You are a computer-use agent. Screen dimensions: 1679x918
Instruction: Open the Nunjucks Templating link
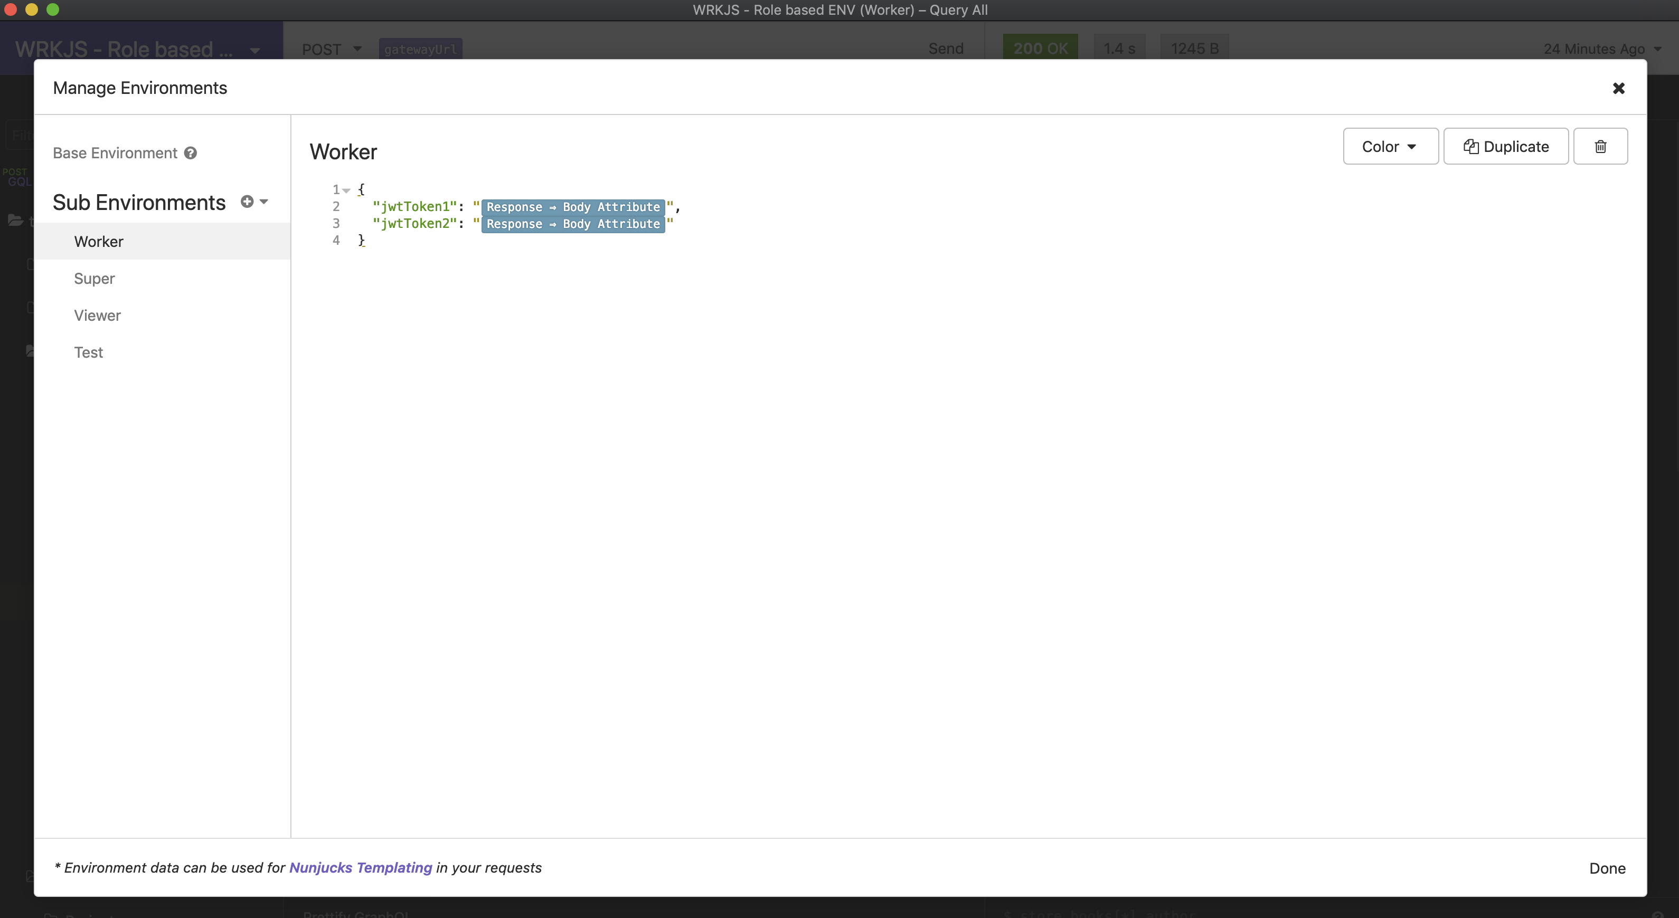pos(361,868)
